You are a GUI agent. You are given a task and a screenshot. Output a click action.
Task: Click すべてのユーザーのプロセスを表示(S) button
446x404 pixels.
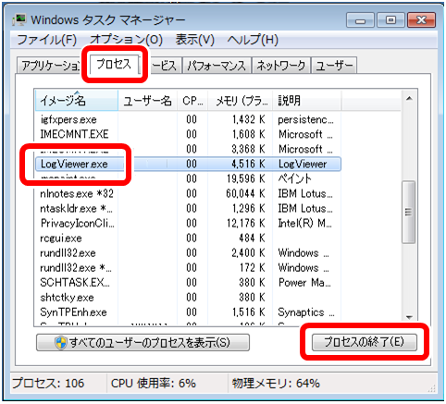click(x=142, y=342)
